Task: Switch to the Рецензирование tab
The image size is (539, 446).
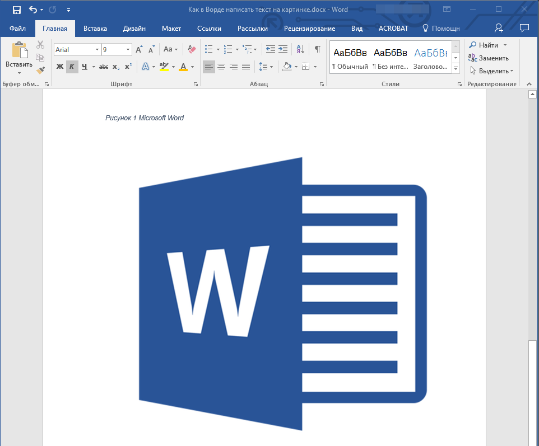Action: (x=309, y=29)
